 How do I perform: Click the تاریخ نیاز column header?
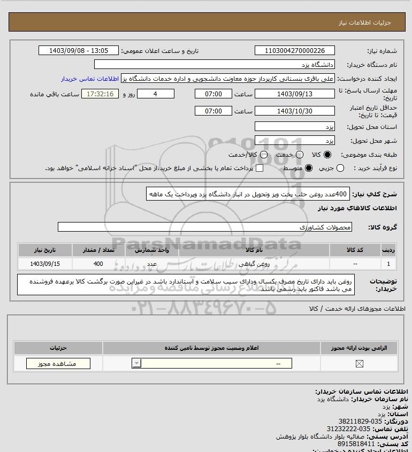(x=45, y=250)
